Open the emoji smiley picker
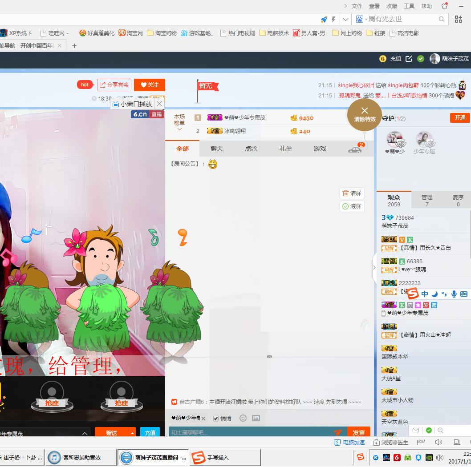471x467 pixels. pos(243,418)
